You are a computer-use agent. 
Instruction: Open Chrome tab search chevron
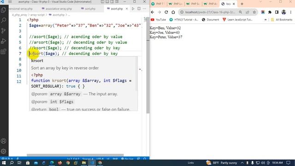[x=260, y=2]
